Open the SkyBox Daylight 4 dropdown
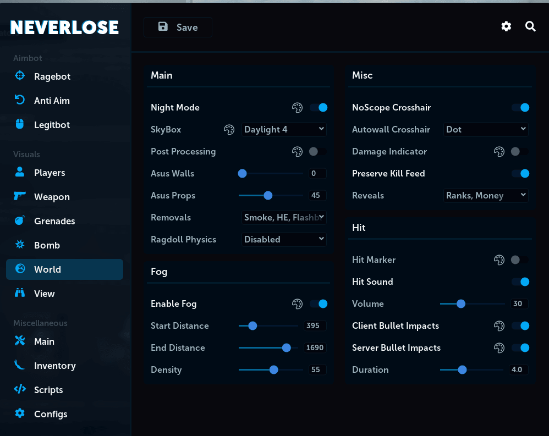 click(x=284, y=129)
